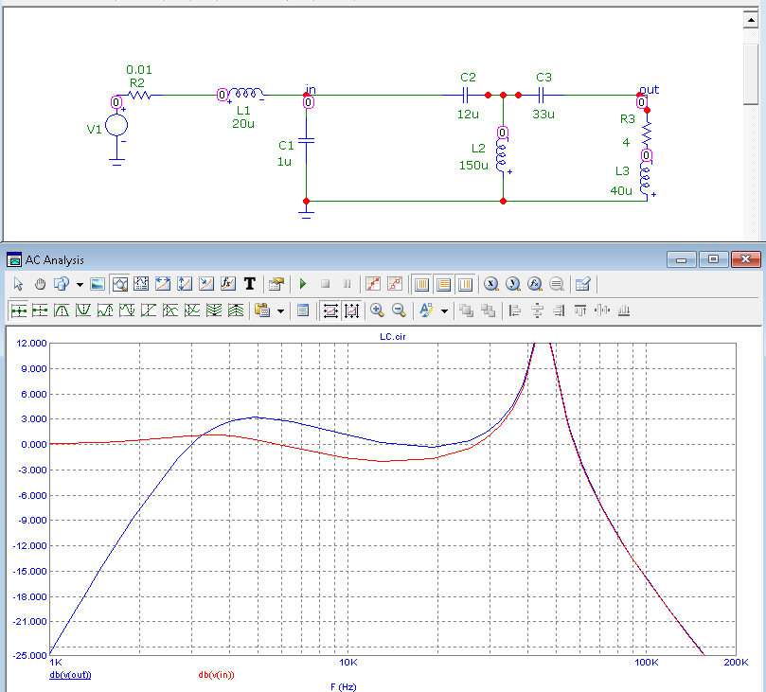Expand the graphics tool dropdown arrow
766x692 pixels.
[80, 284]
